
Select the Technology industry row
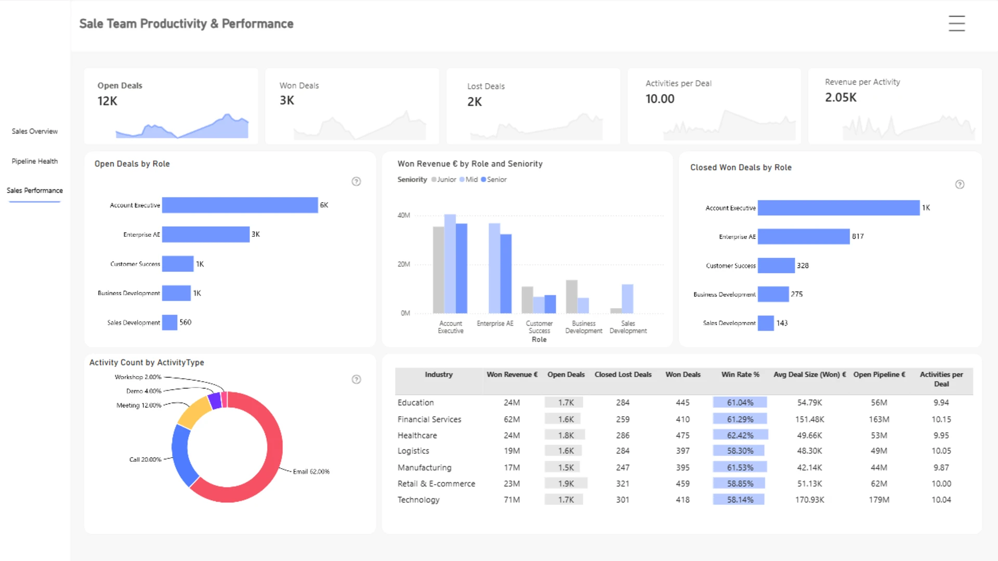(x=684, y=500)
